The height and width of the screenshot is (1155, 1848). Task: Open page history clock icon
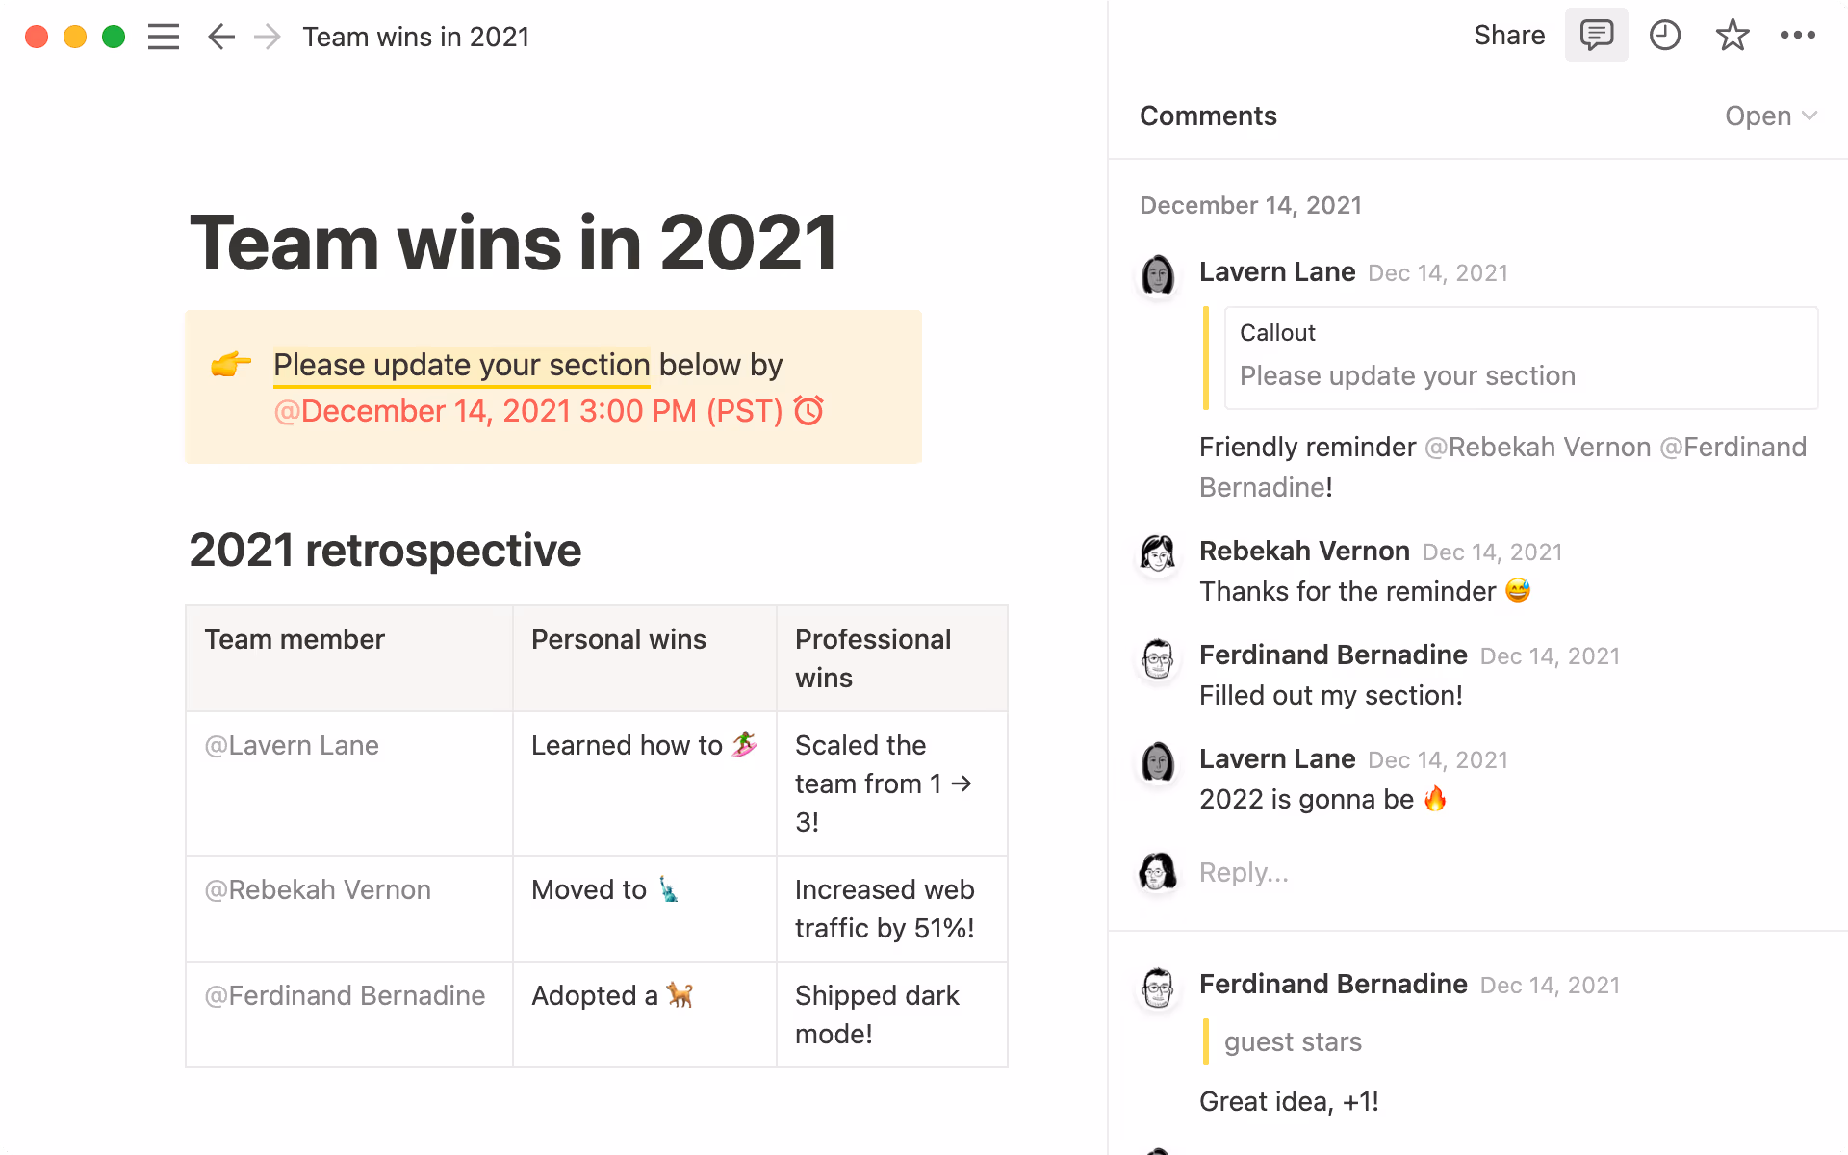(x=1664, y=36)
